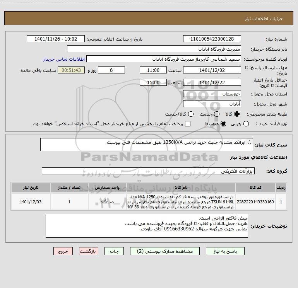Image resolution: width=298 pixels, height=288 pixels.
Task: Click the 'کد کالا' column header
Action: [255, 187]
